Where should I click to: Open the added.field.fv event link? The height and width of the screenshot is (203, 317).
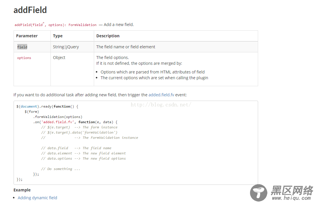tap(161, 95)
